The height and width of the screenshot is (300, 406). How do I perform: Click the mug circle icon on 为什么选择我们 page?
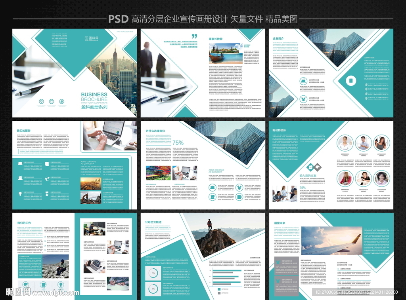tap(239, 197)
